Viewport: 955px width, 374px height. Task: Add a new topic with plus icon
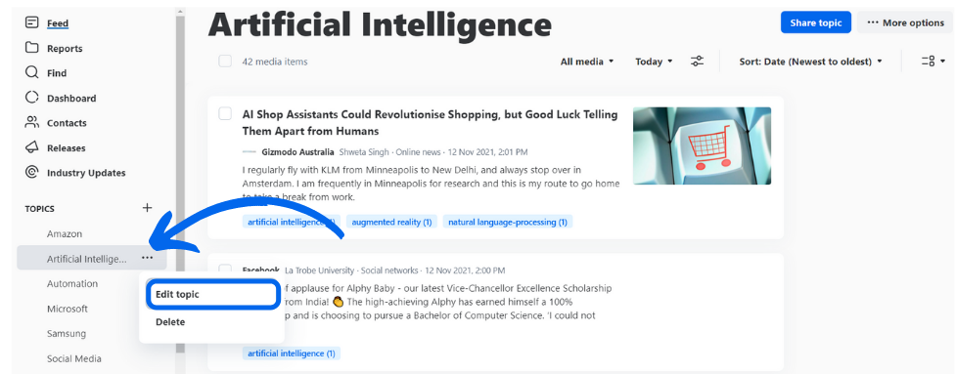click(147, 208)
